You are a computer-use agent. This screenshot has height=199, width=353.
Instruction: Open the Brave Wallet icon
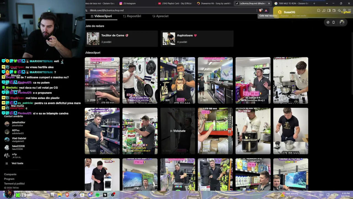pos(334,11)
